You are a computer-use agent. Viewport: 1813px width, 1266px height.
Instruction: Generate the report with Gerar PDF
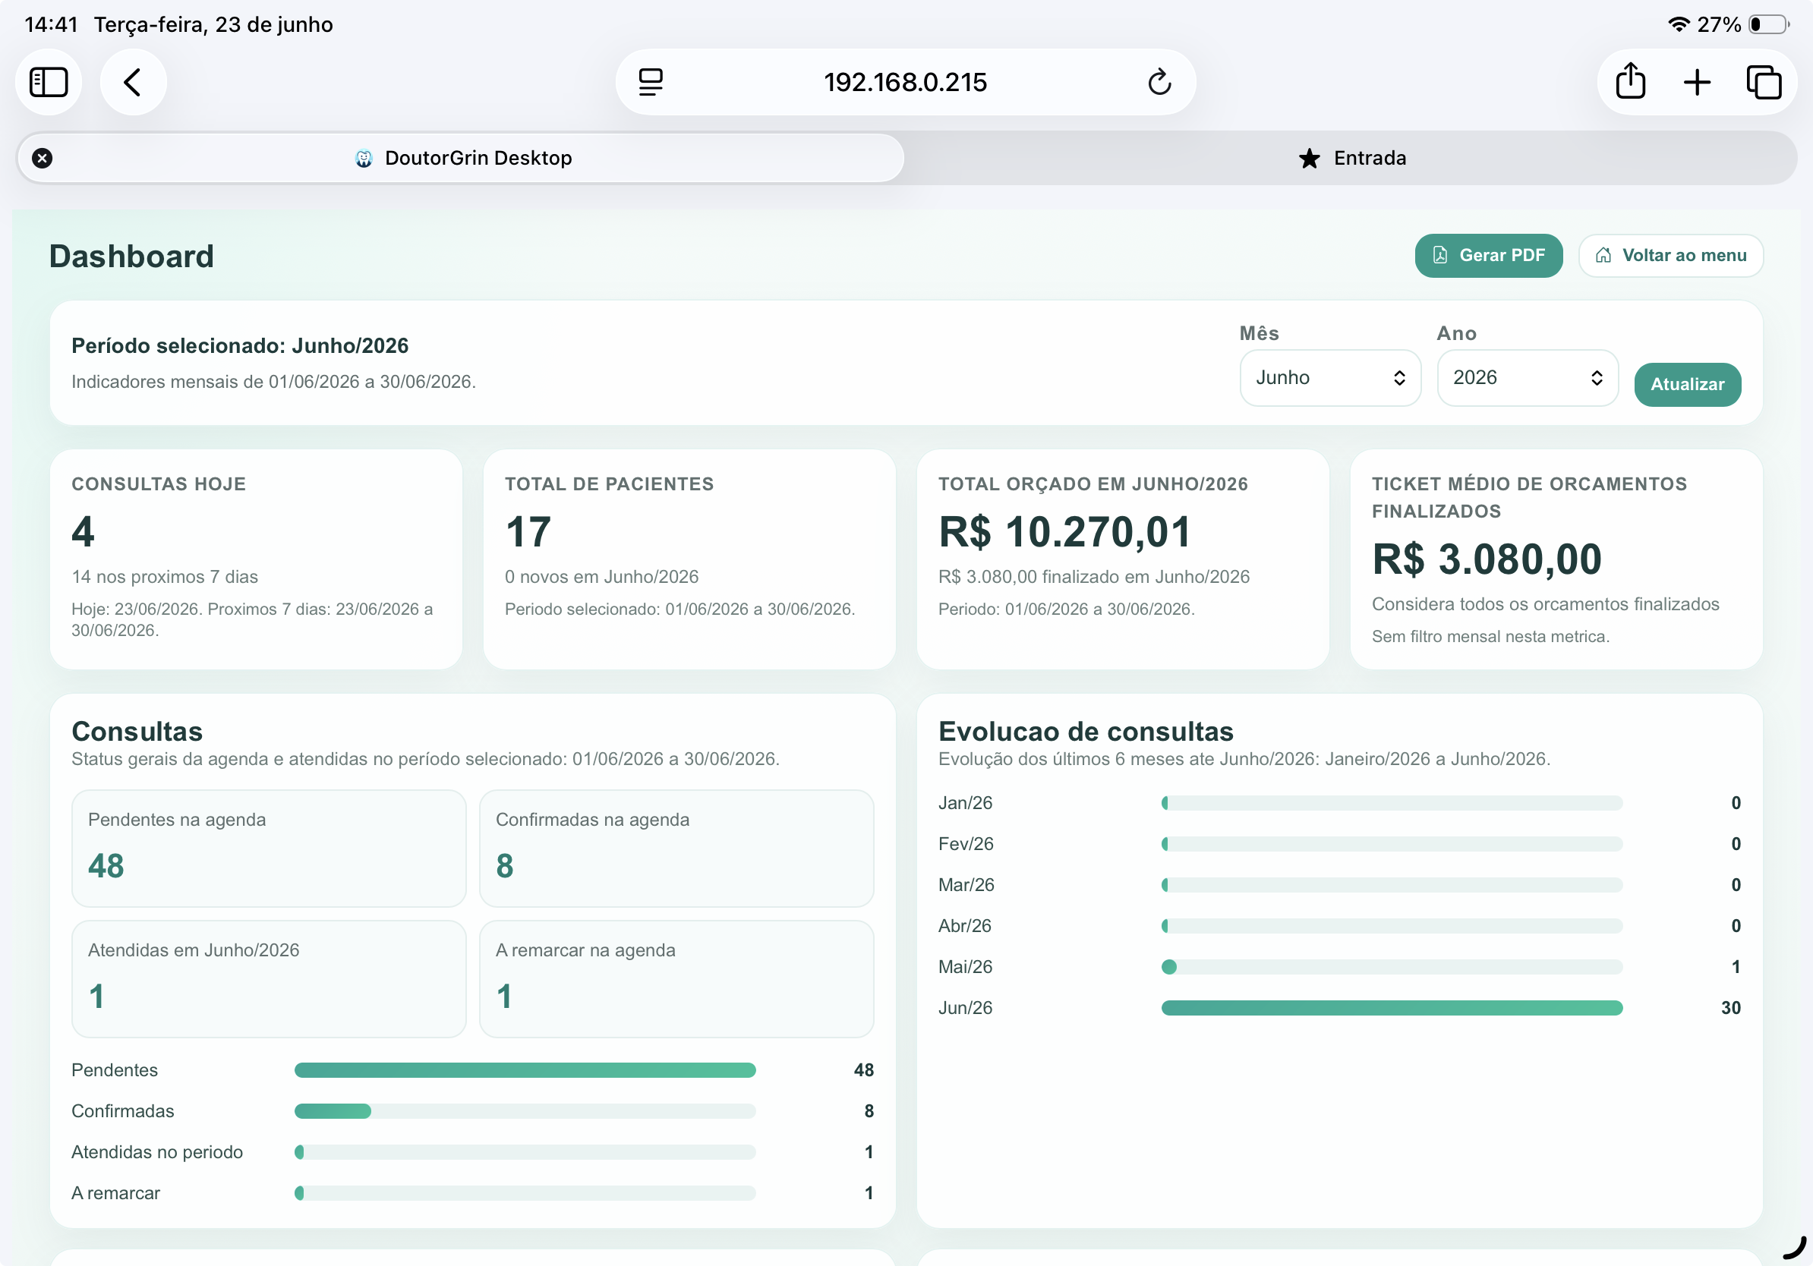click(1489, 255)
